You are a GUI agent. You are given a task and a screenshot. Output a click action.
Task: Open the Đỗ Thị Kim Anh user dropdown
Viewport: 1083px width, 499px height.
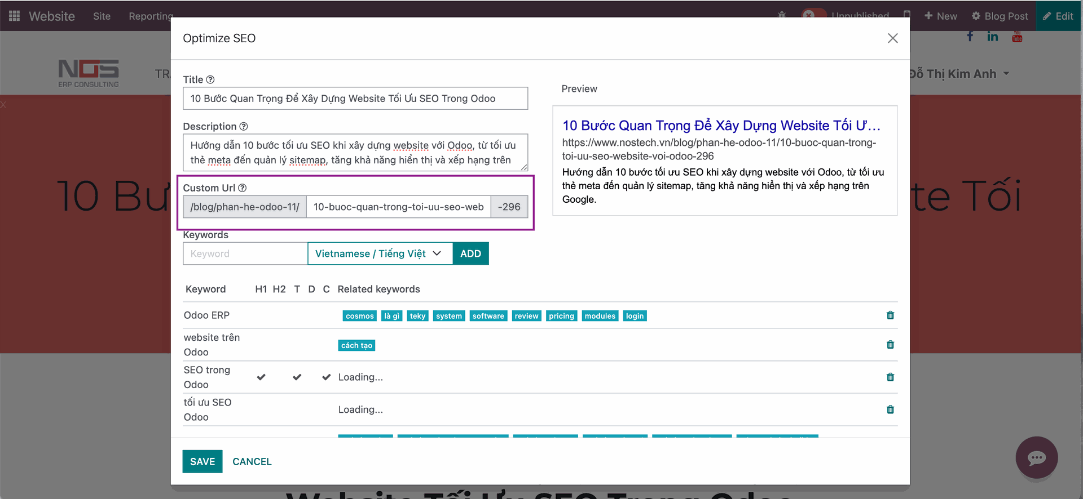click(959, 74)
